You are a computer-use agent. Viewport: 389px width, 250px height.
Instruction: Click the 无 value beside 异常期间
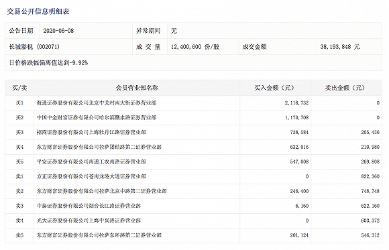174,31
